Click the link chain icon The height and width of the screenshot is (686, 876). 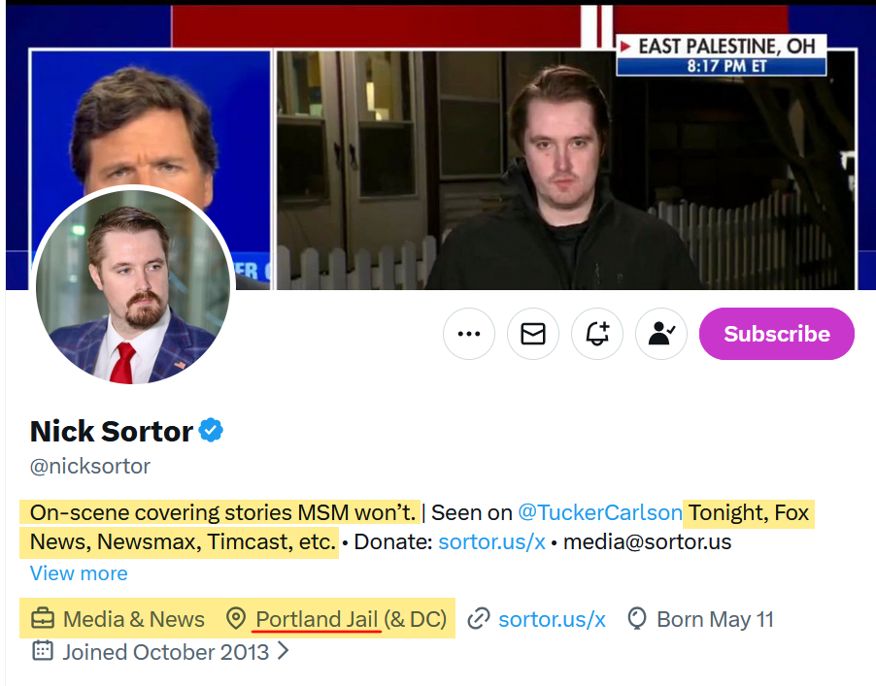(478, 619)
